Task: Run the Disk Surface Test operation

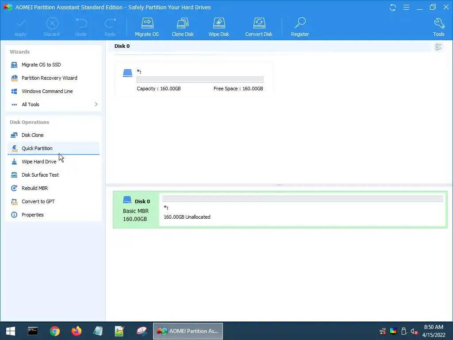Action: (54, 175)
